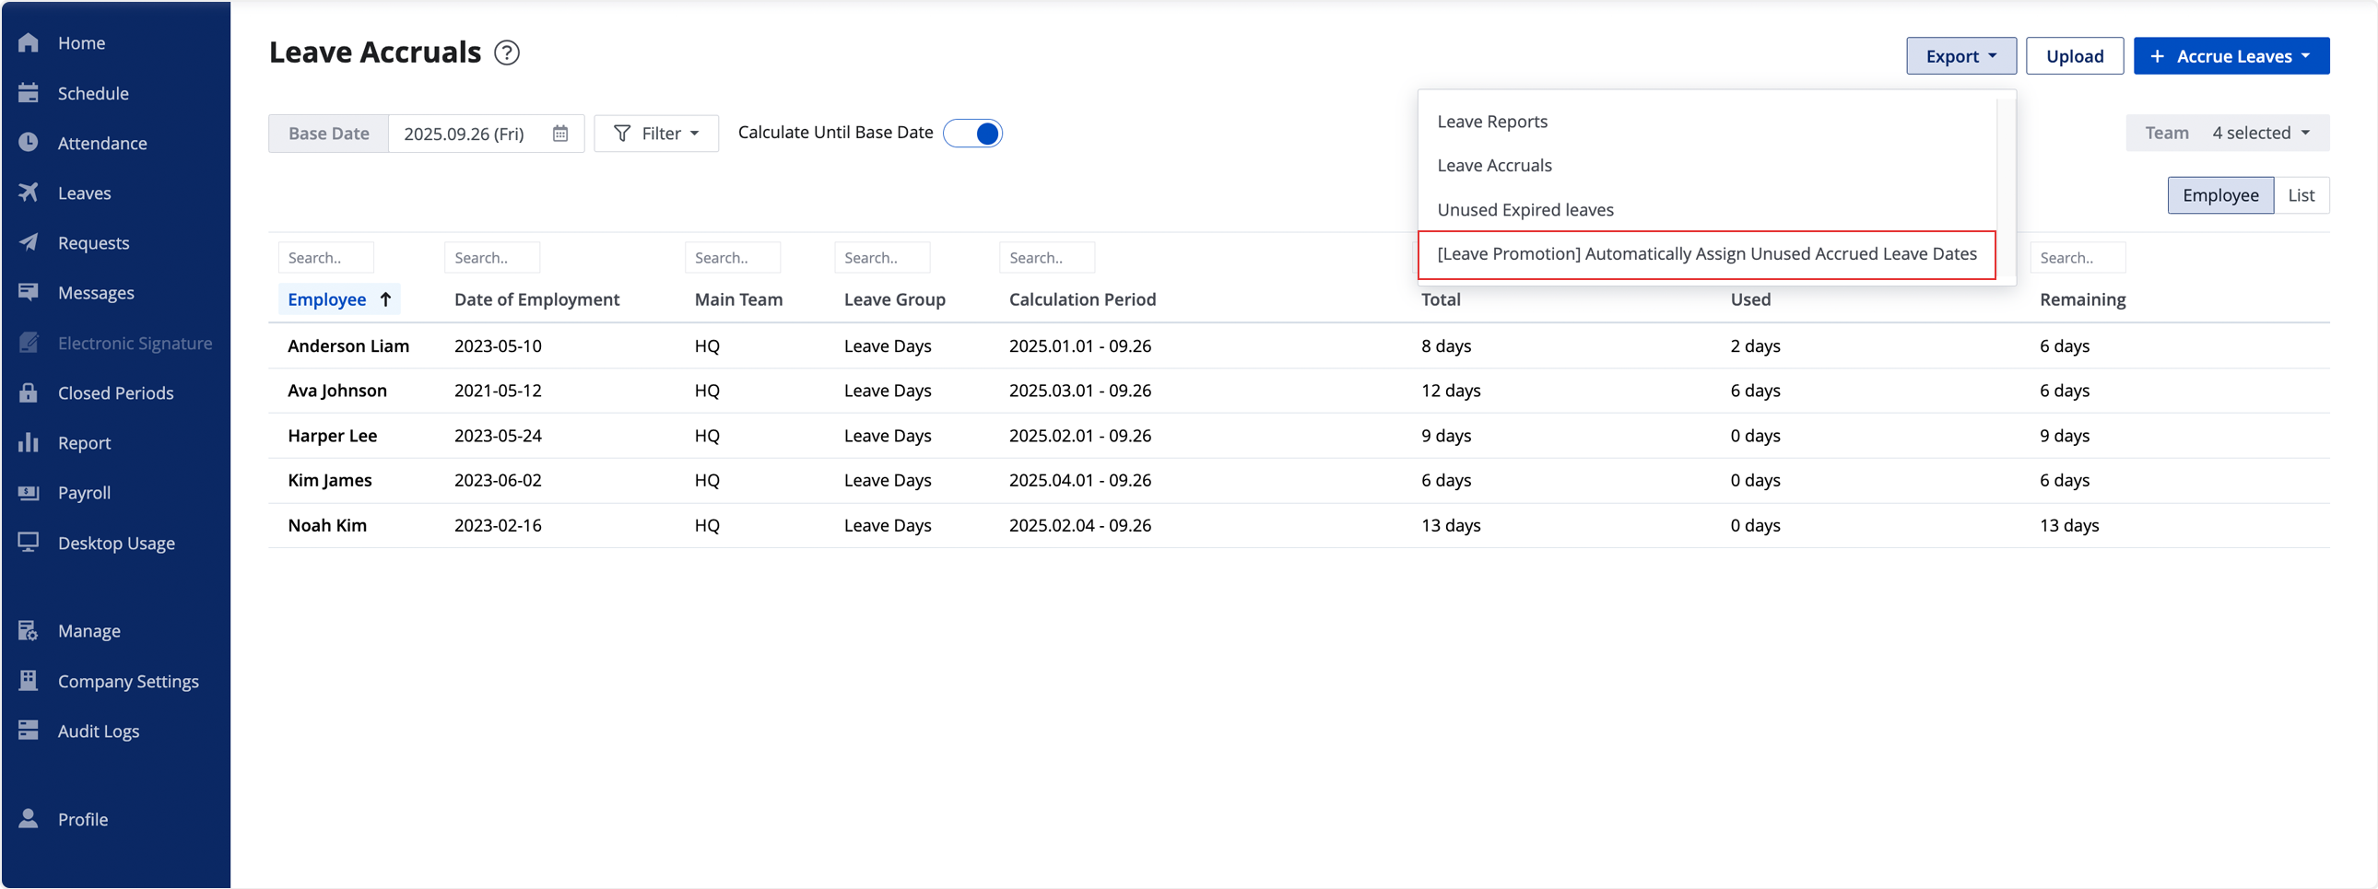Open Desktop Usage monitor icon
The image size is (2378, 889).
(x=29, y=543)
